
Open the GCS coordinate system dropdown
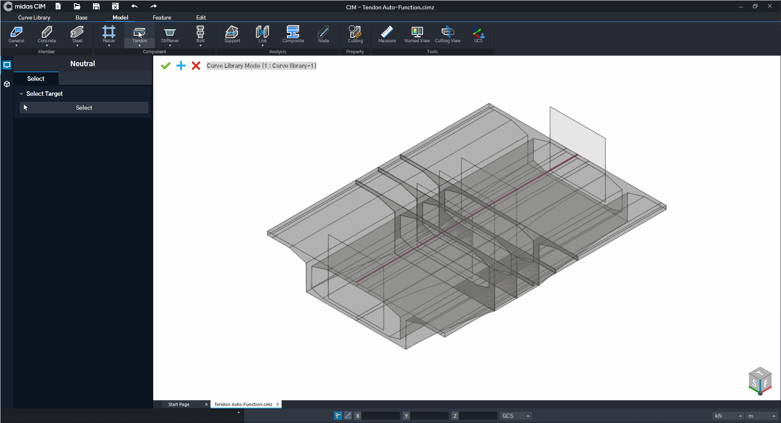click(x=515, y=416)
